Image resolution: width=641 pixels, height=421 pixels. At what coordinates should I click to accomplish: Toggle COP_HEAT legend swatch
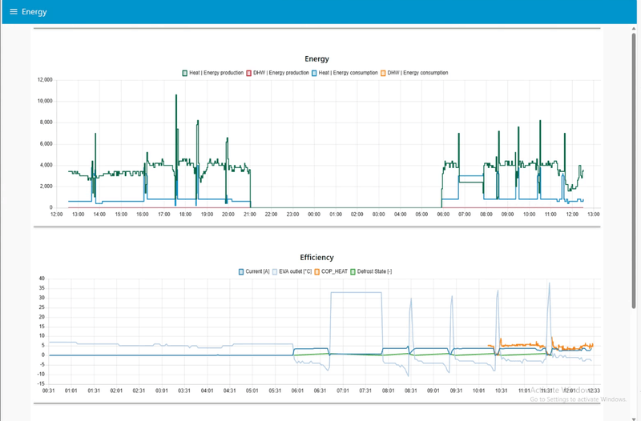(x=316, y=271)
